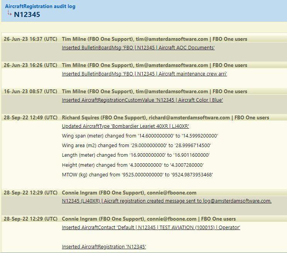Open the AircraftRegistration audit log breadcrumb link

40,7
